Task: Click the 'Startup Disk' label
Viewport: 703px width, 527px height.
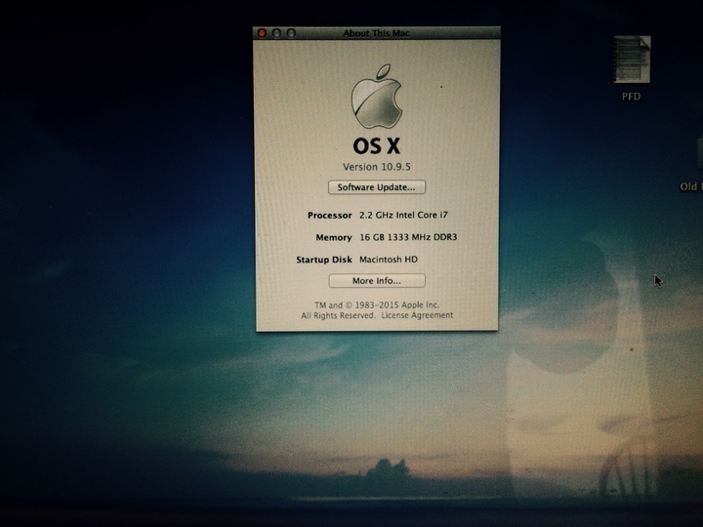Action: click(x=324, y=260)
